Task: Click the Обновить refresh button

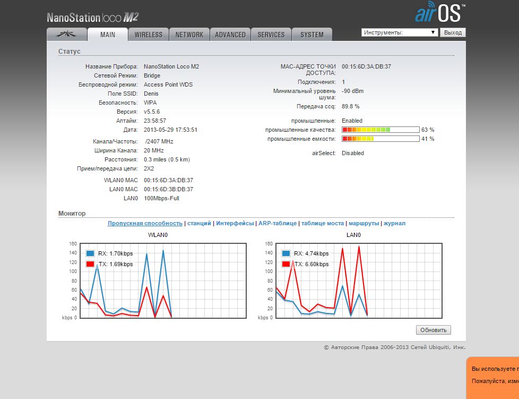Action: (x=433, y=330)
